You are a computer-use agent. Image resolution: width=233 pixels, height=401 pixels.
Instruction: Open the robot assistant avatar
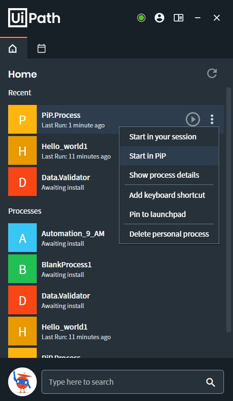coord(22,382)
